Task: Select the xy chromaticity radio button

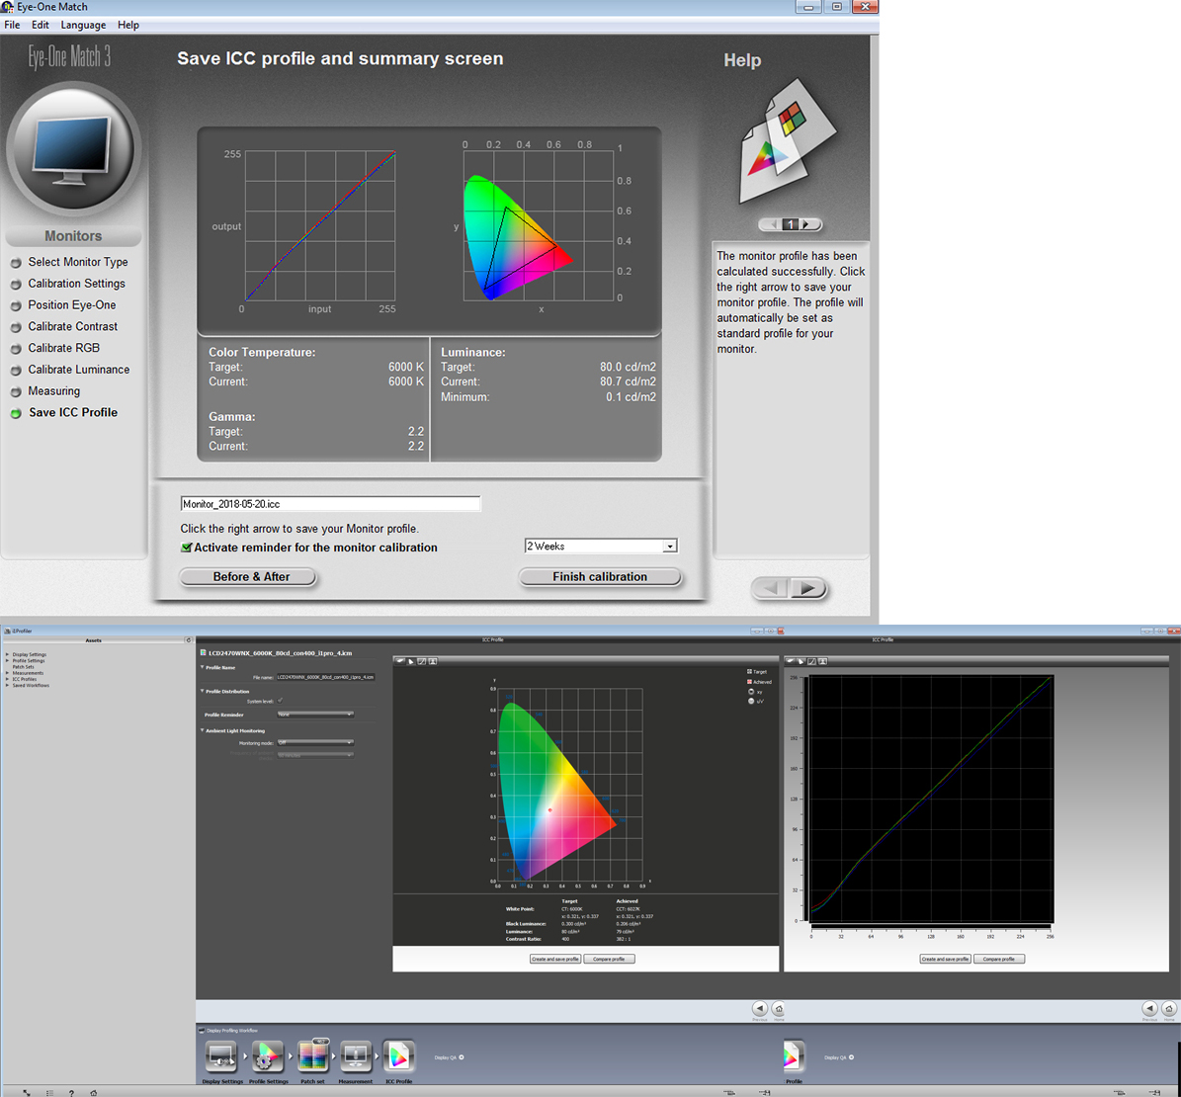Action: click(751, 692)
